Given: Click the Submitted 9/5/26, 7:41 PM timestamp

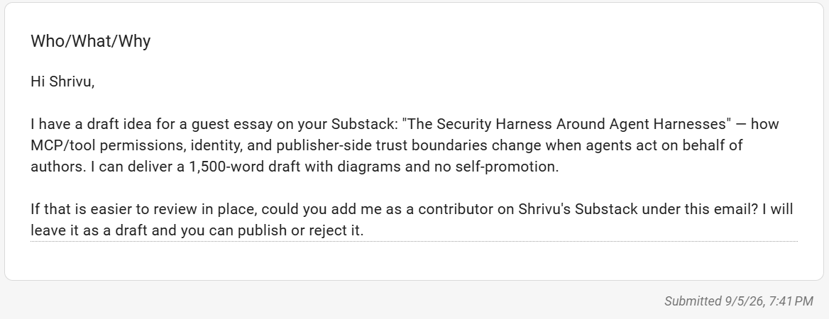Looking at the screenshot, I should [x=739, y=301].
